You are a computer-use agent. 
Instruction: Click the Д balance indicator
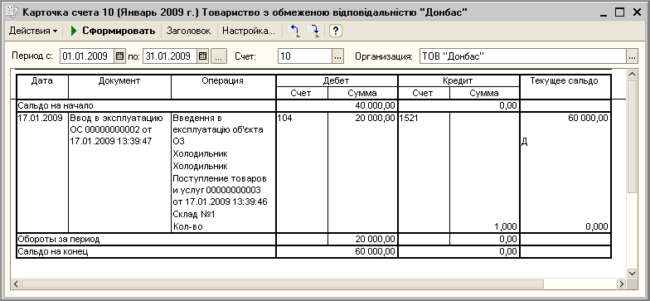[x=524, y=143]
